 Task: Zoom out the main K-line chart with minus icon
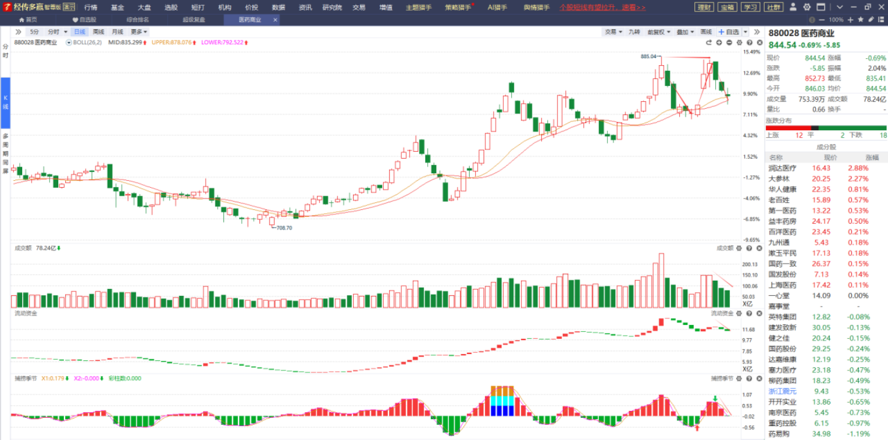(729, 42)
